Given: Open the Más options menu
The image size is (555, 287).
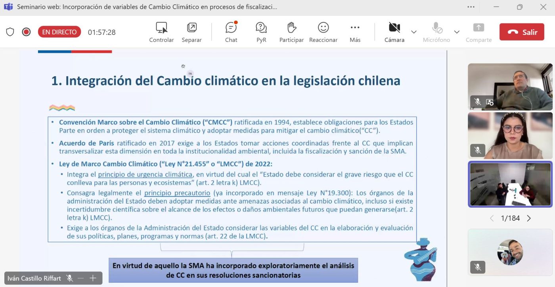Looking at the screenshot, I should pyautogui.click(x=355, y=32).
